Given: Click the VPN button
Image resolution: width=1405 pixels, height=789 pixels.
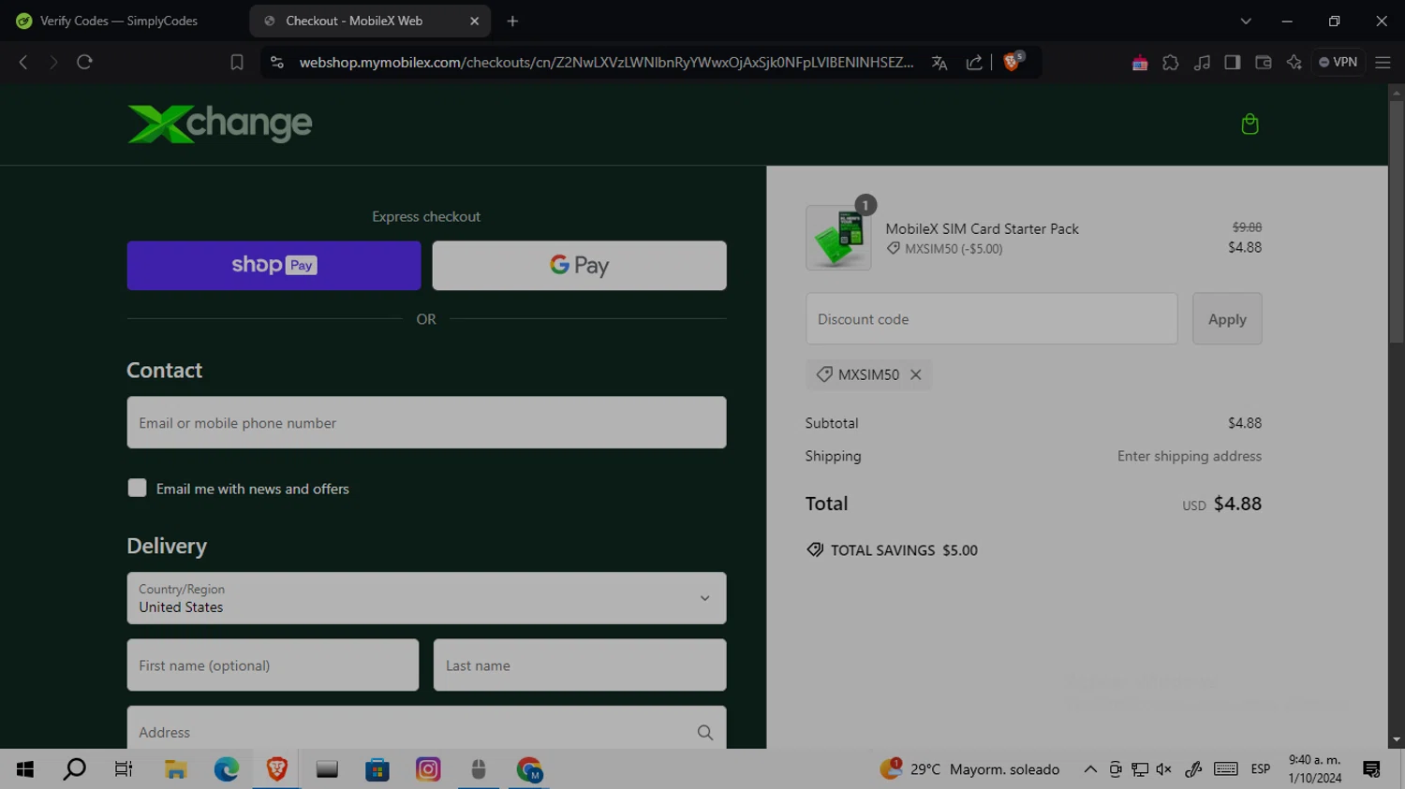Looking at the screenshot, I should (1338, 63).
